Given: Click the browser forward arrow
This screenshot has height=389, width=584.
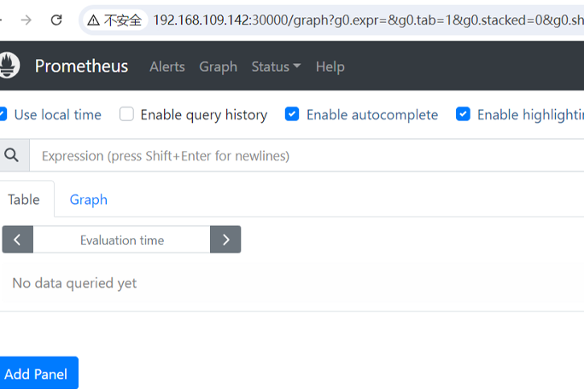Looking at the screenshot, I should point(26,20).
